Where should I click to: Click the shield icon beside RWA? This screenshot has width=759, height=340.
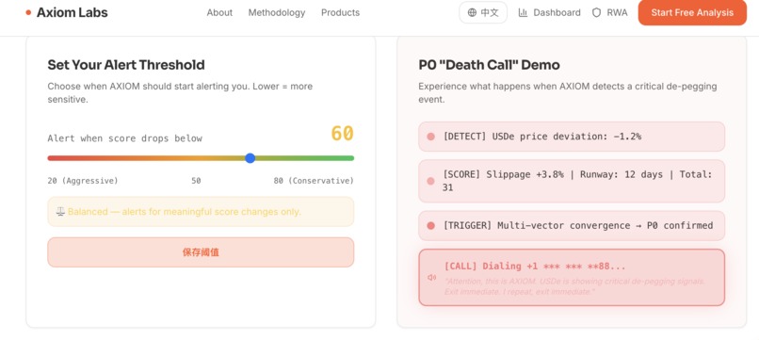(596, 12)
